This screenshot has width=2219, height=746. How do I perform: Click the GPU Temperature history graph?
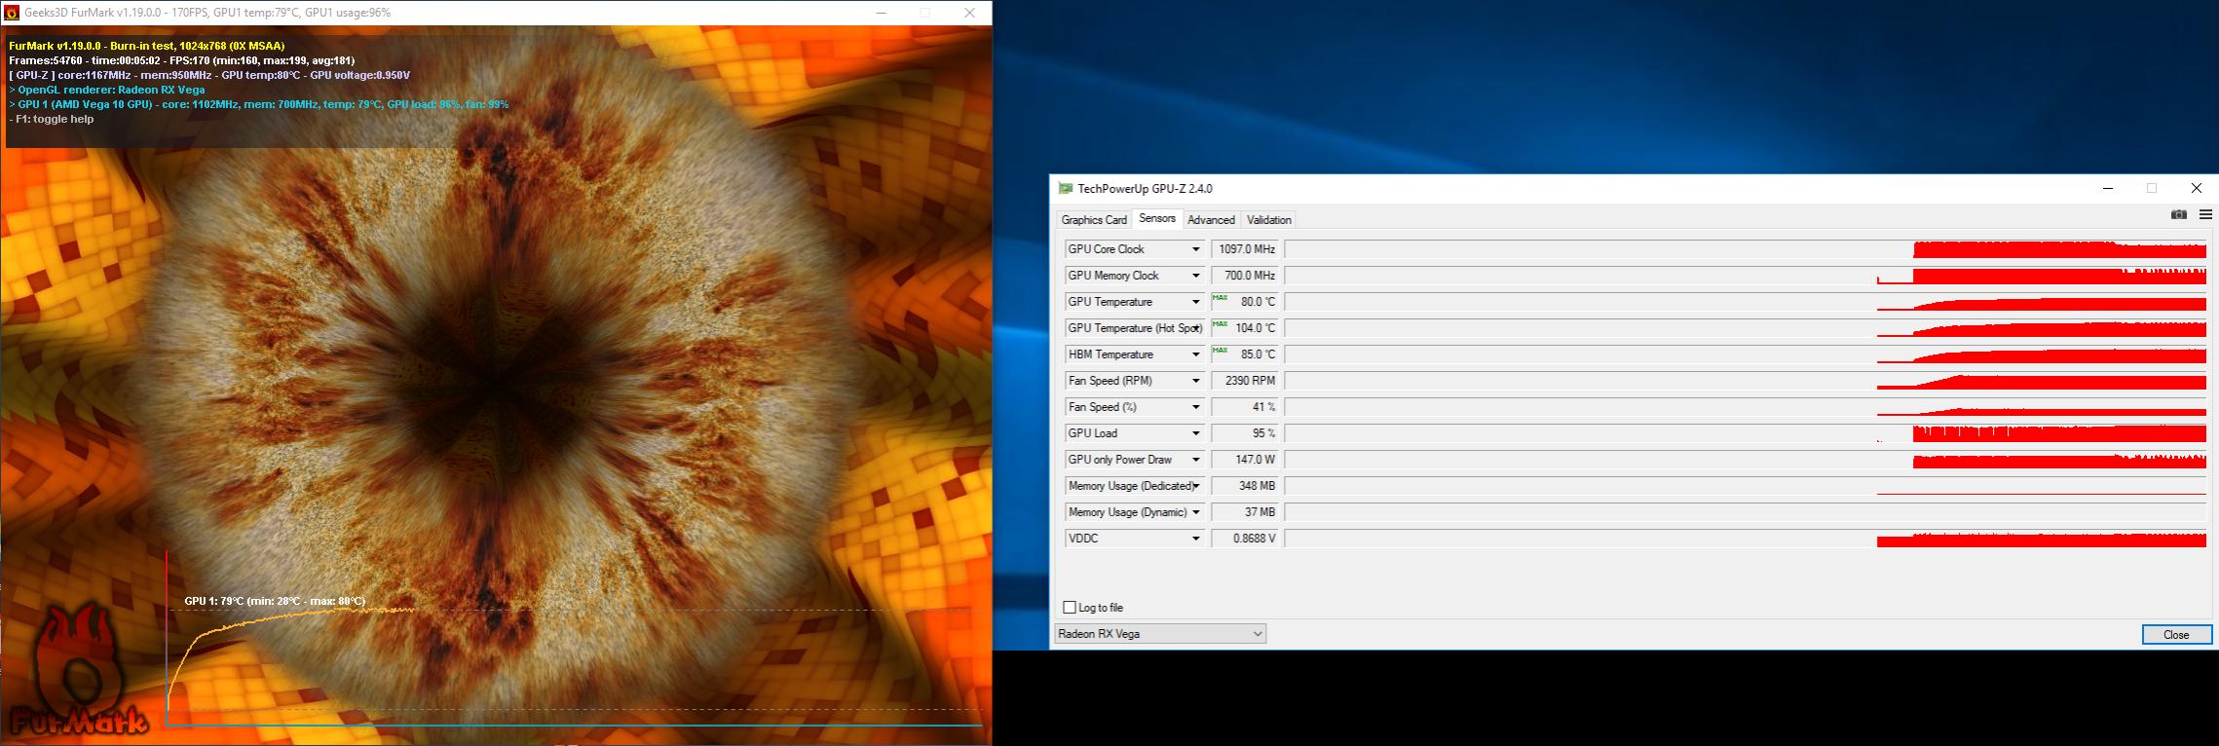pos(1746,302)
